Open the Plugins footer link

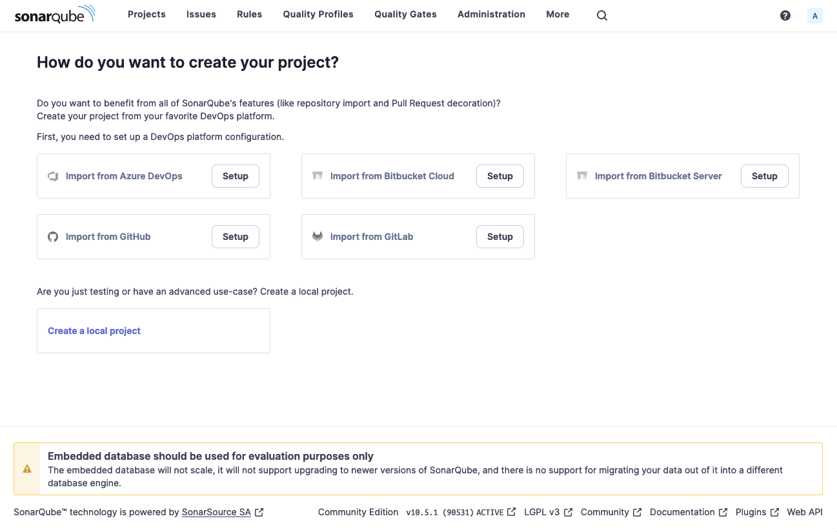pos(751,512)
